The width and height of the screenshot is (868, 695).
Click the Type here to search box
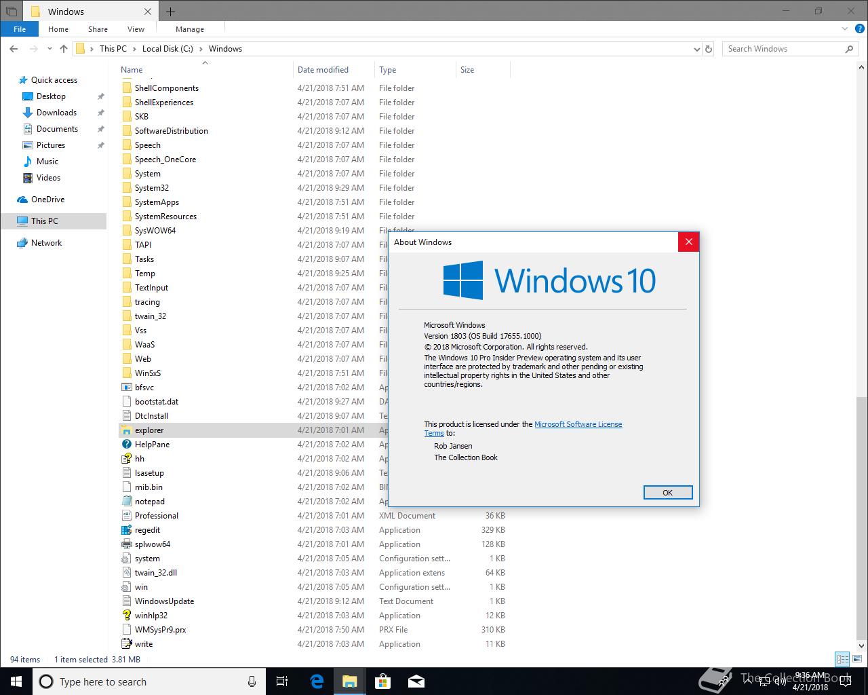tap(149, 681)
